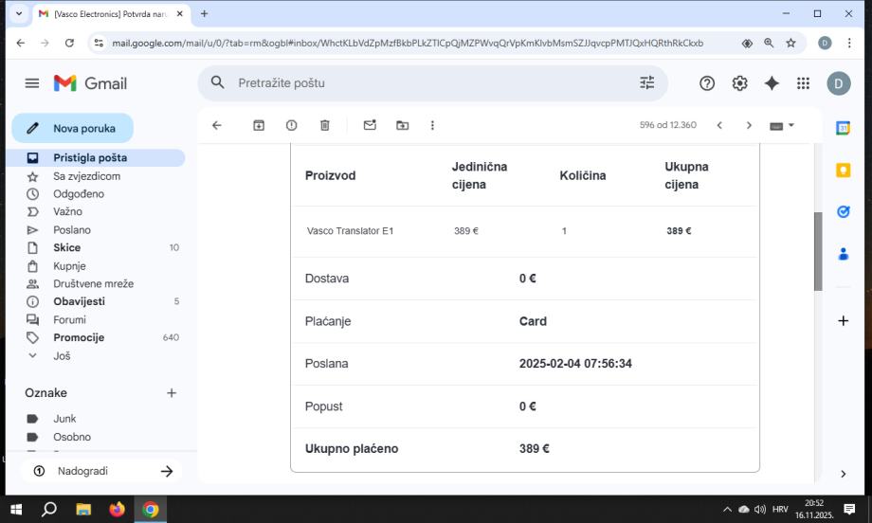Open Gmail support help icon
Screen dimensions: 872x523
[x=707, y=83]
